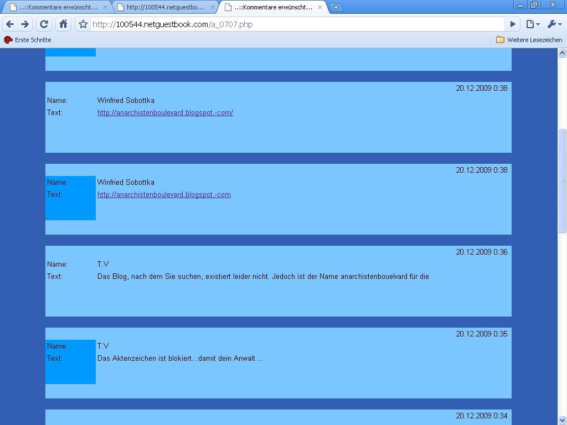The height and width of the screenshot is (425, 567).
Task: Click the scrollbar up arrow
Action: pos(562,53)
